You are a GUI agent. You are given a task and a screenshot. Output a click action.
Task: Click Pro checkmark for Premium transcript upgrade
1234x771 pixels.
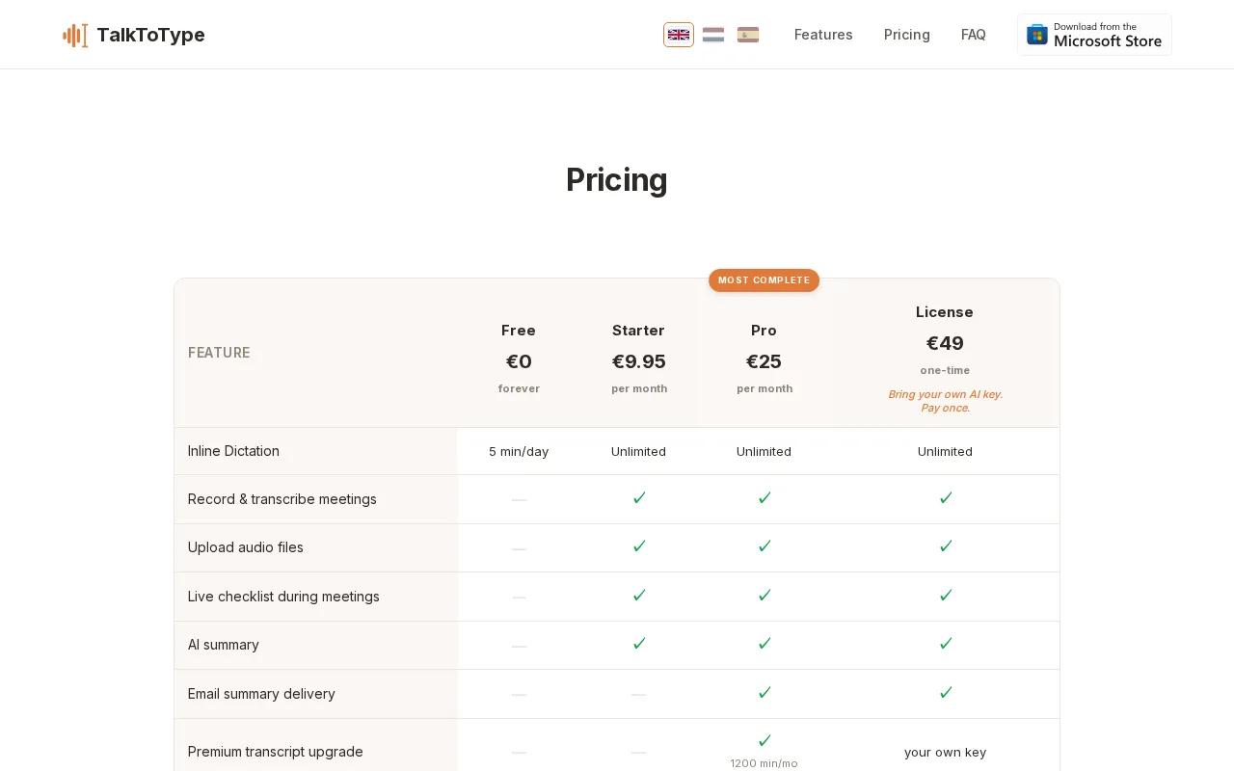(x=764, y=741)
